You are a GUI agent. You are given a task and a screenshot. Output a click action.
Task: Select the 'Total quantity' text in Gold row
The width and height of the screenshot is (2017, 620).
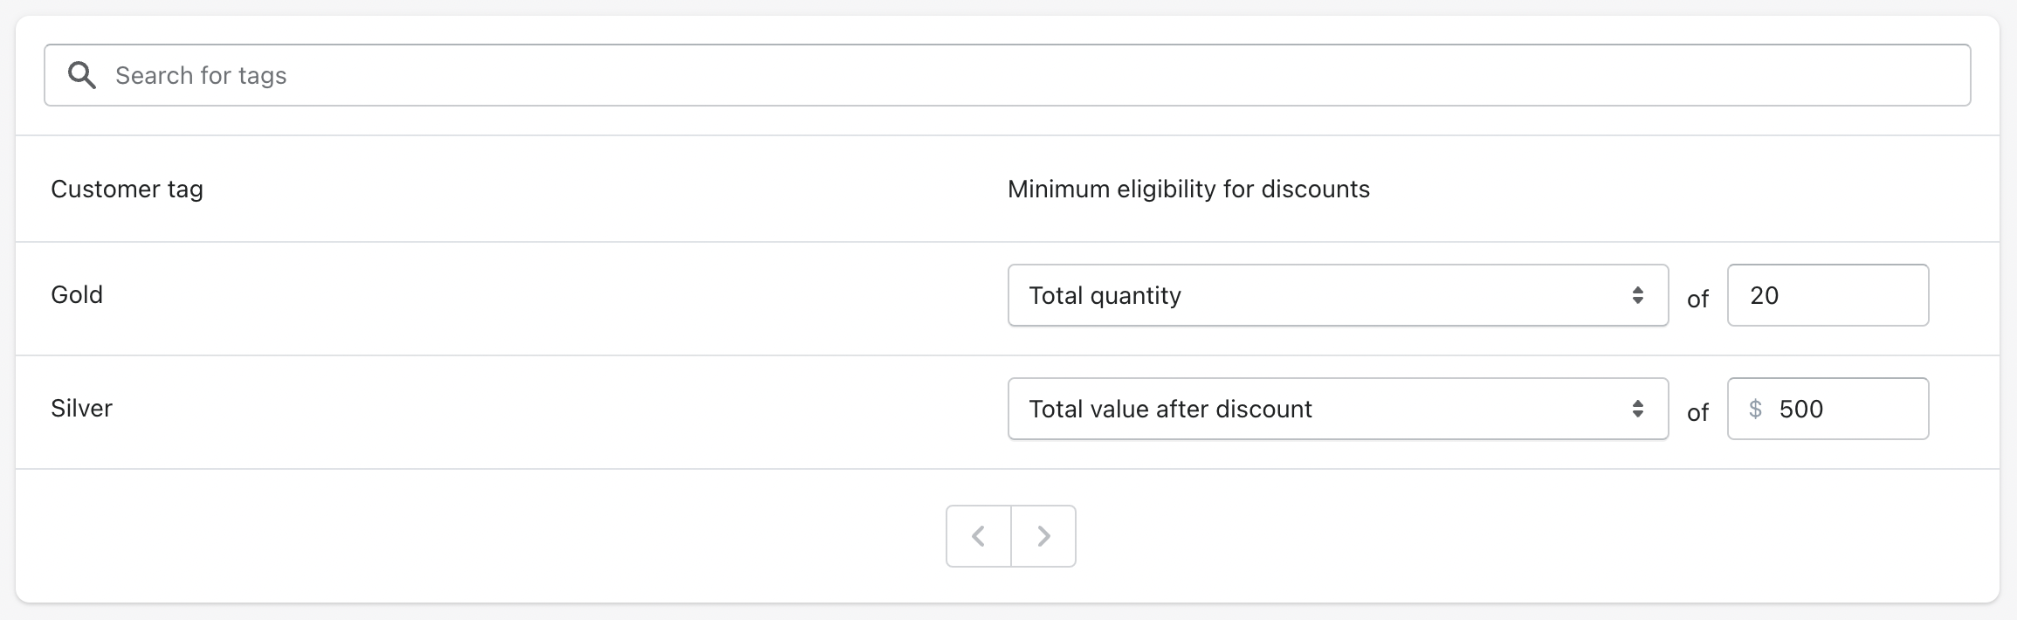[1105, 295]
